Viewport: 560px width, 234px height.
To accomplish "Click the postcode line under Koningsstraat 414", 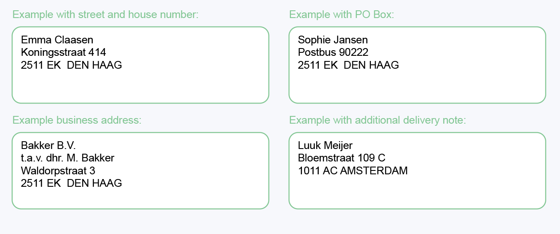I will pos(72,65).
